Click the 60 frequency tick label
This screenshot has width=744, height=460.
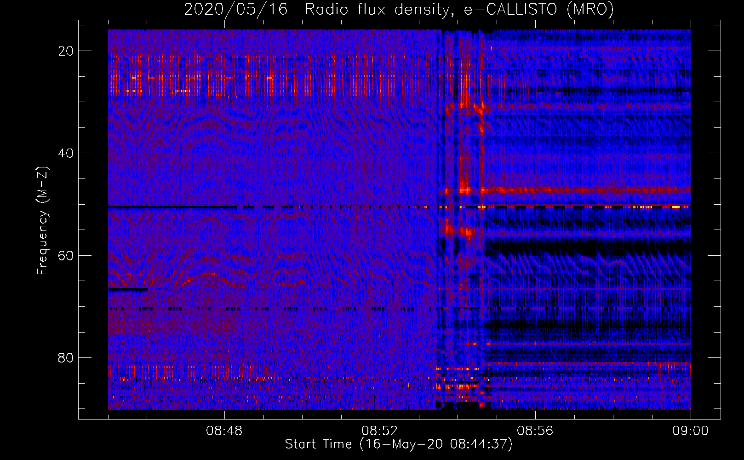pos(66,255)
